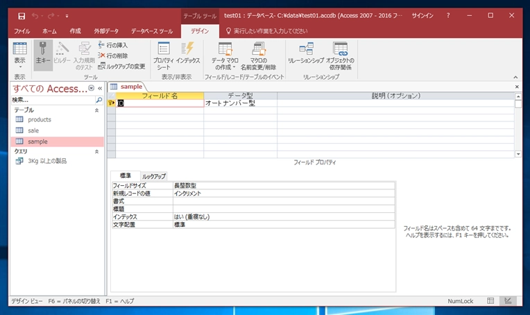Viewport: 530px width, 315px height.
Task: Click 行の削除 delete rows
Action: [113, 56]
